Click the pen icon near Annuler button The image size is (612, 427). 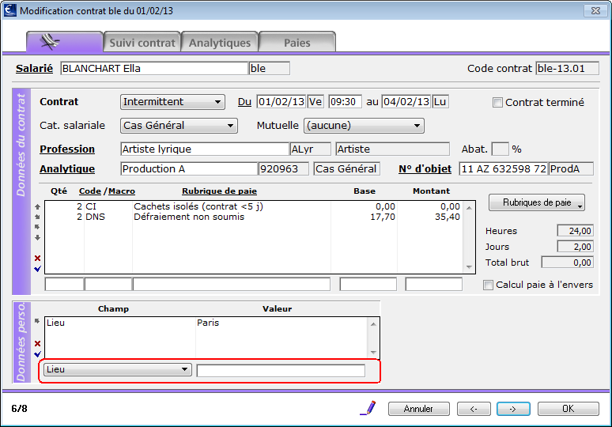point(368,408)
